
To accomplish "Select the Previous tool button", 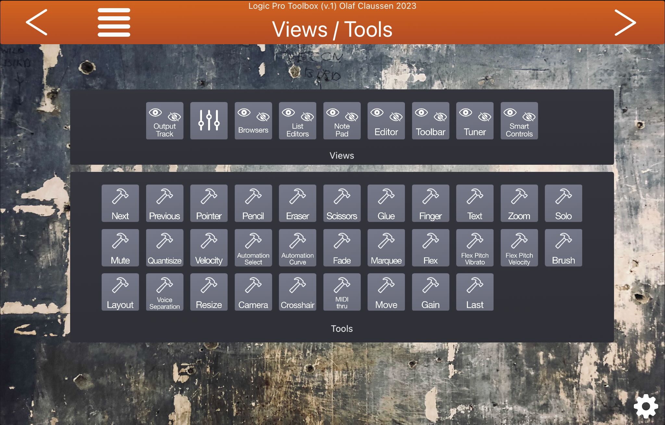I will pos(165,203).
